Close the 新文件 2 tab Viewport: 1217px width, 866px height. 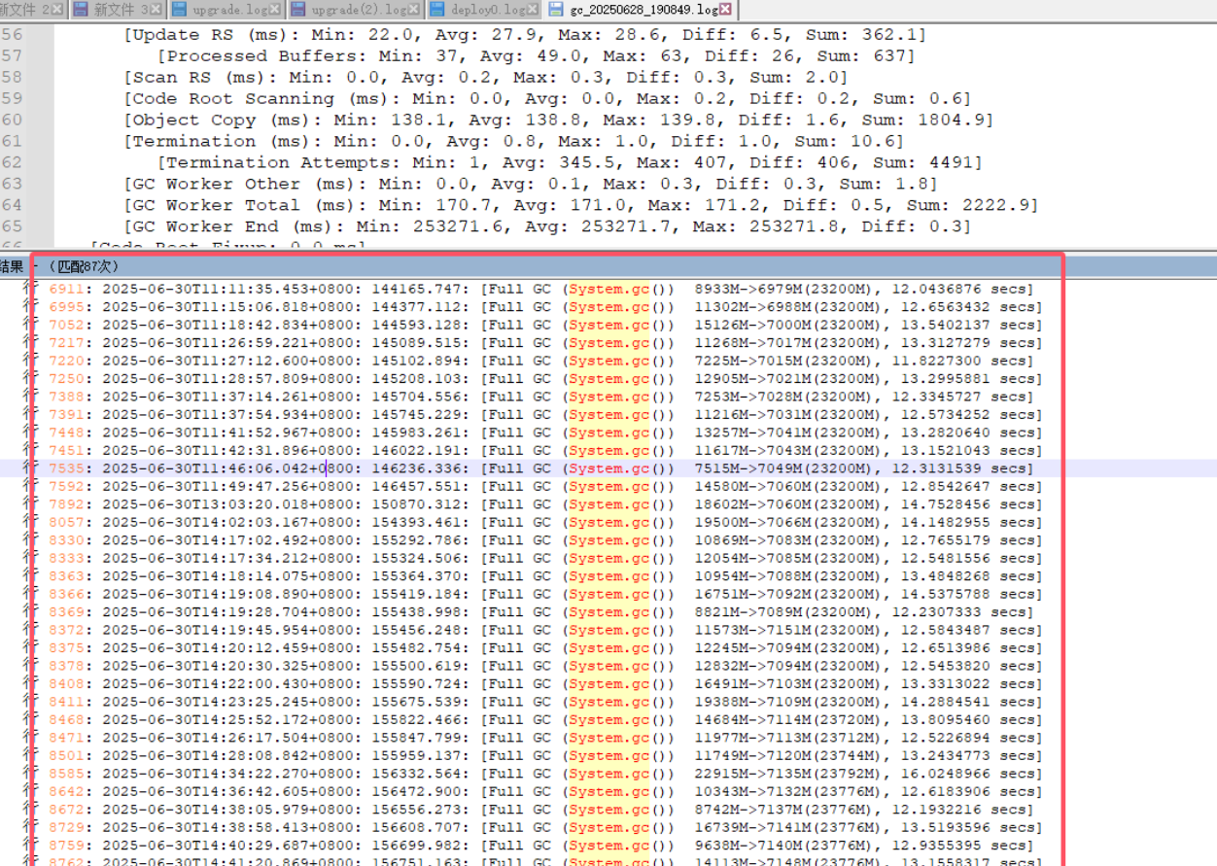[x=56, y=9]
